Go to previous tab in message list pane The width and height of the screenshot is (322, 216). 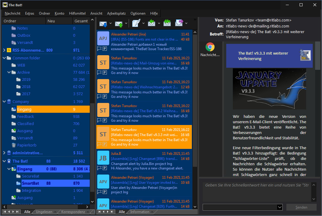point(104,212)
